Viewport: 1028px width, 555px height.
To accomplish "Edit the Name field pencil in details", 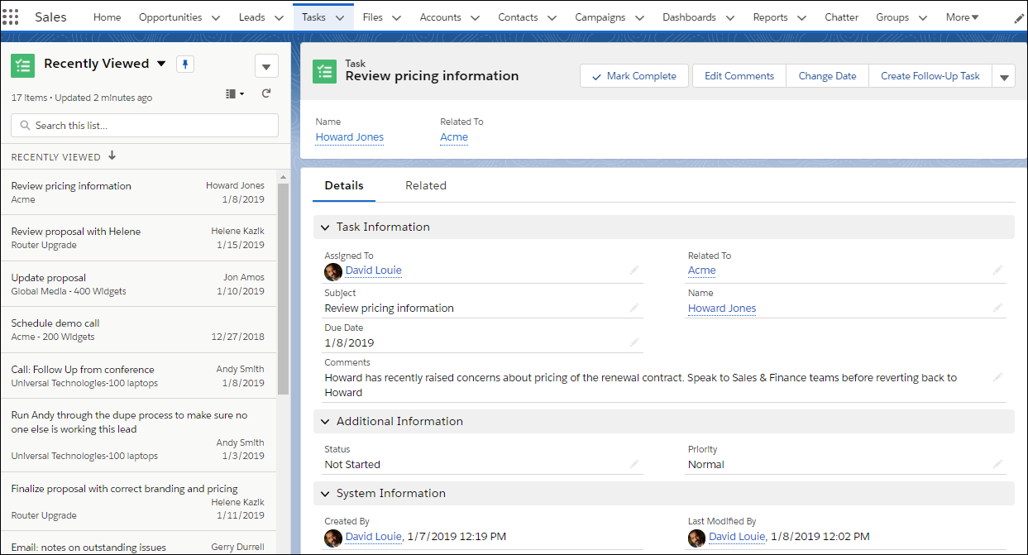I will (998, 308).
